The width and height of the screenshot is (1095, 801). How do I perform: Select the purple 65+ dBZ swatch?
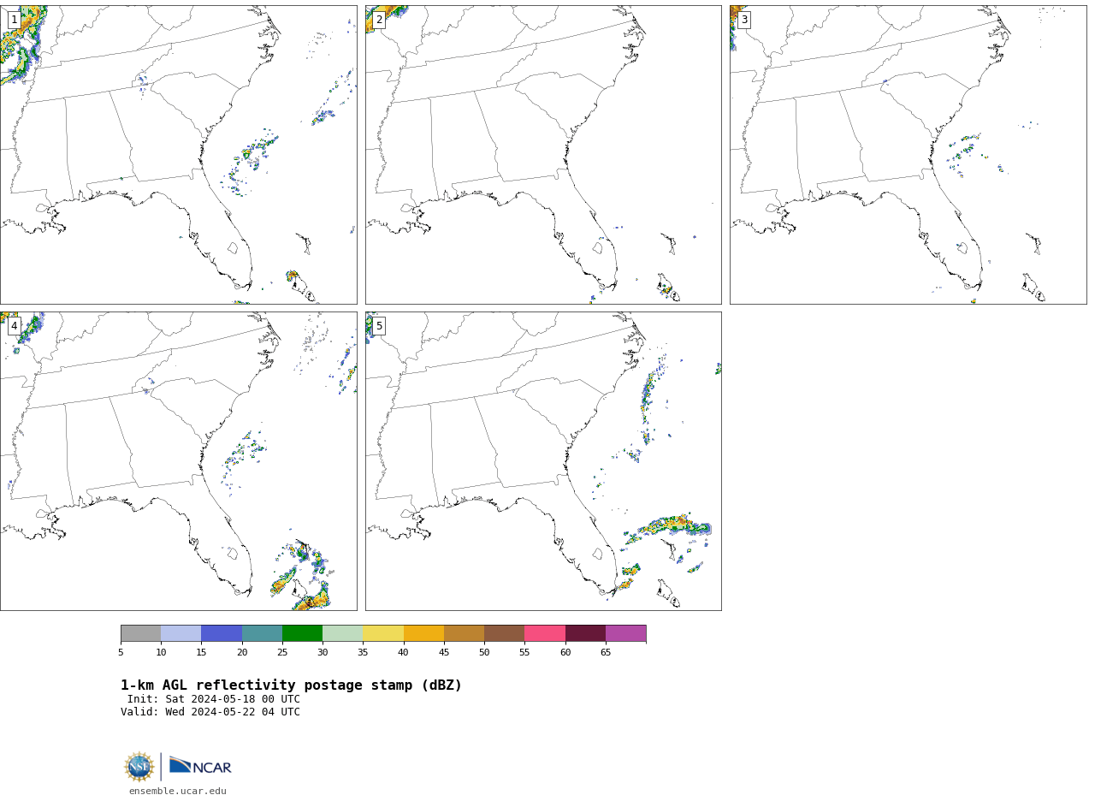tap(625, 633)
